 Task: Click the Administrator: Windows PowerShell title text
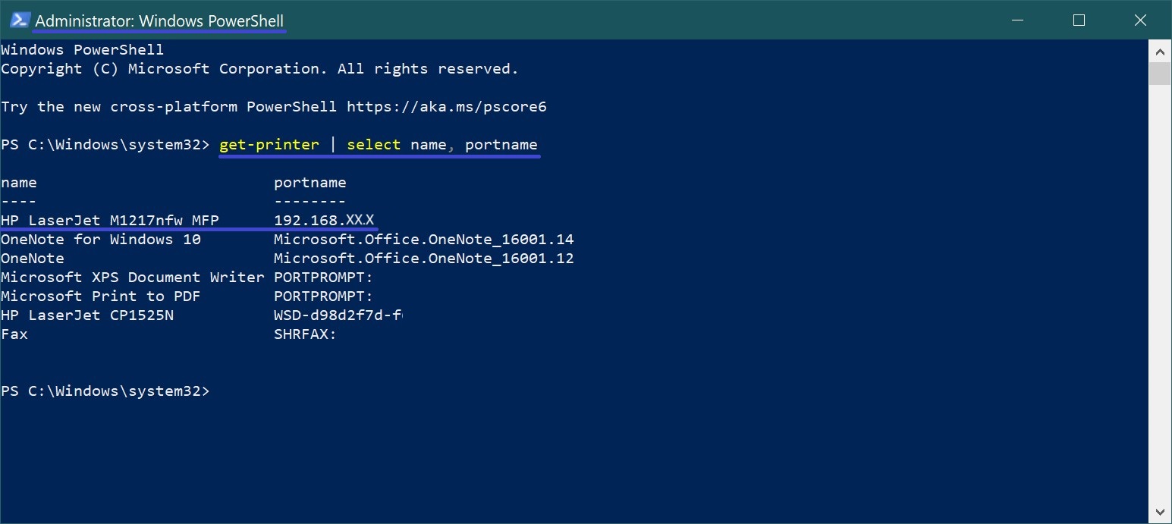point(159,20)
